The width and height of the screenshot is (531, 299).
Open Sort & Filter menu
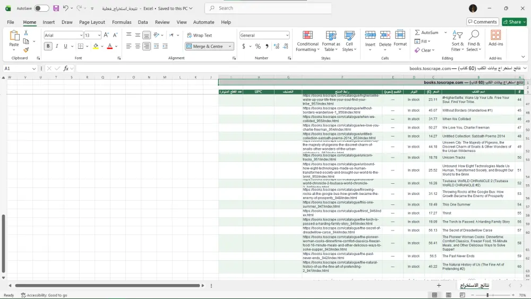click(x=458, y=41)
